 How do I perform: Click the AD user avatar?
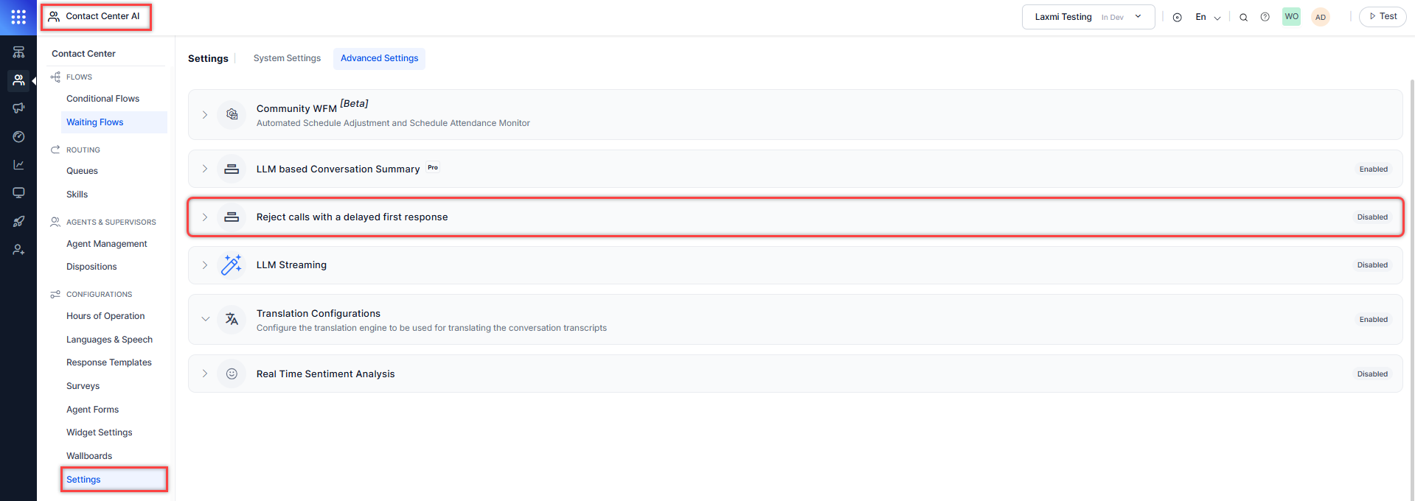1320,17
